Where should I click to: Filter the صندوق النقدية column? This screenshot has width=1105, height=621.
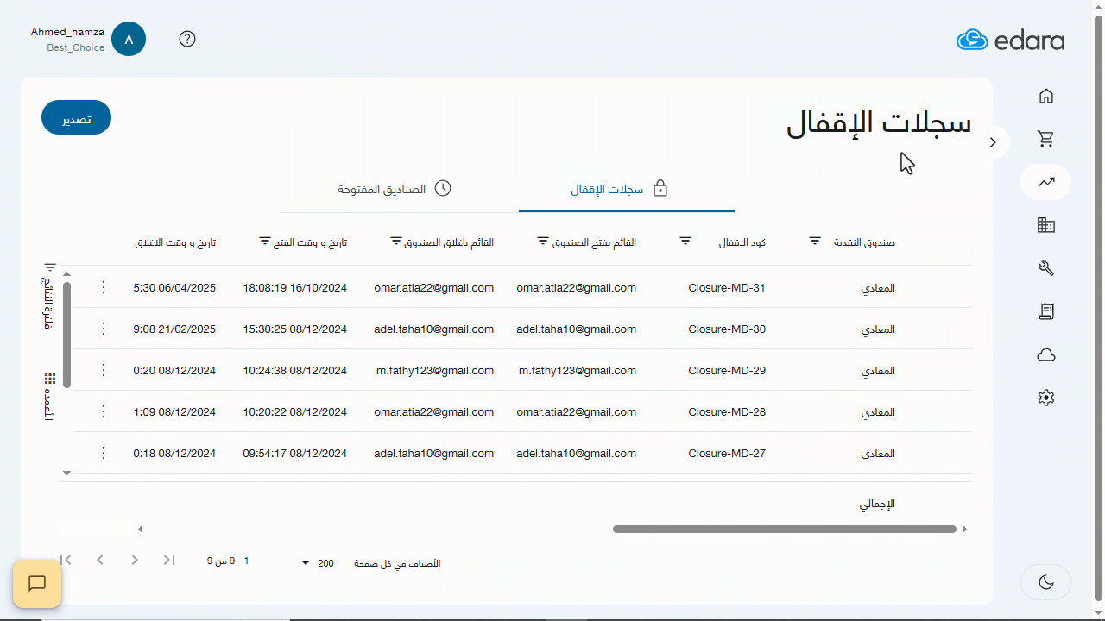point(815,241)
